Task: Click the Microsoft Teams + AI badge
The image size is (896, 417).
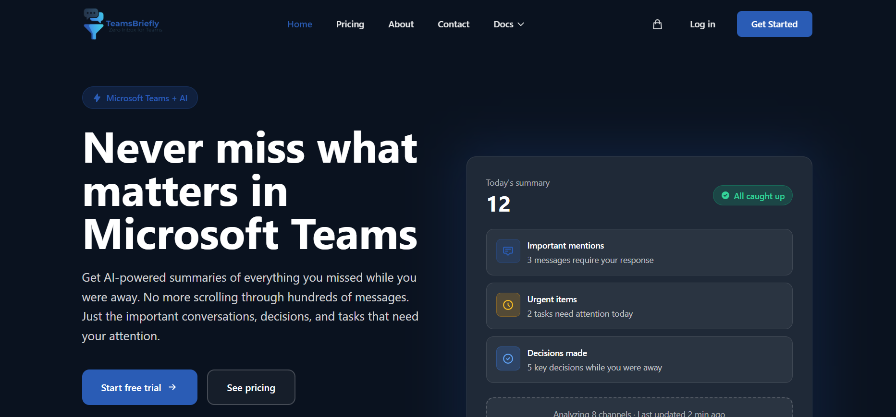Action: point(140,98)
